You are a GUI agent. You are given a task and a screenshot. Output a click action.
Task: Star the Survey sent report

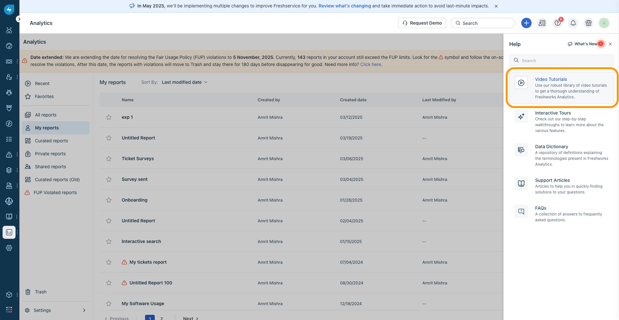109,179
